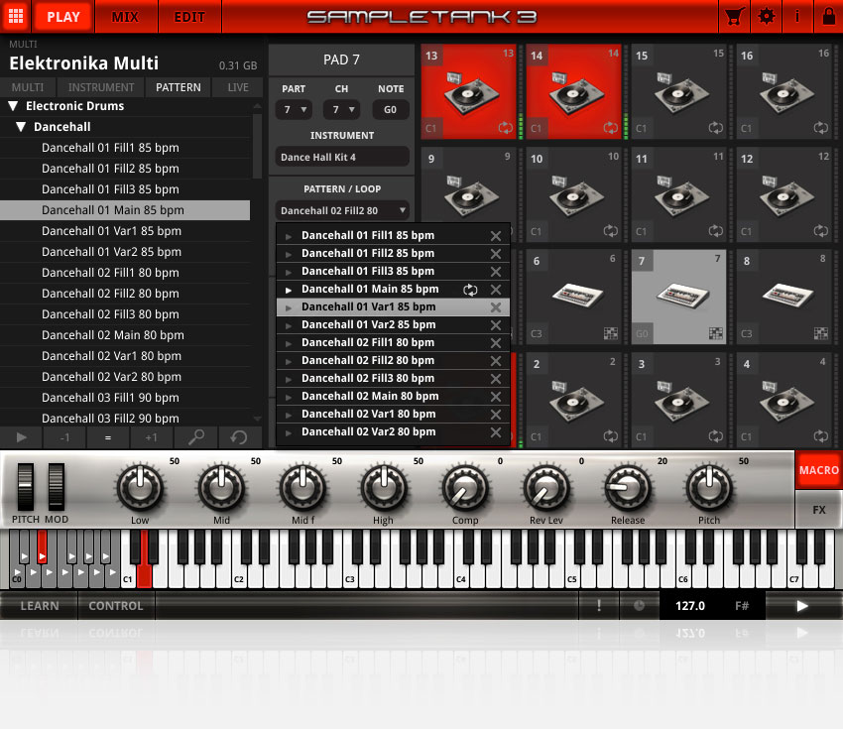Collapse the Dancehall folder in the browser

(22, 126)
